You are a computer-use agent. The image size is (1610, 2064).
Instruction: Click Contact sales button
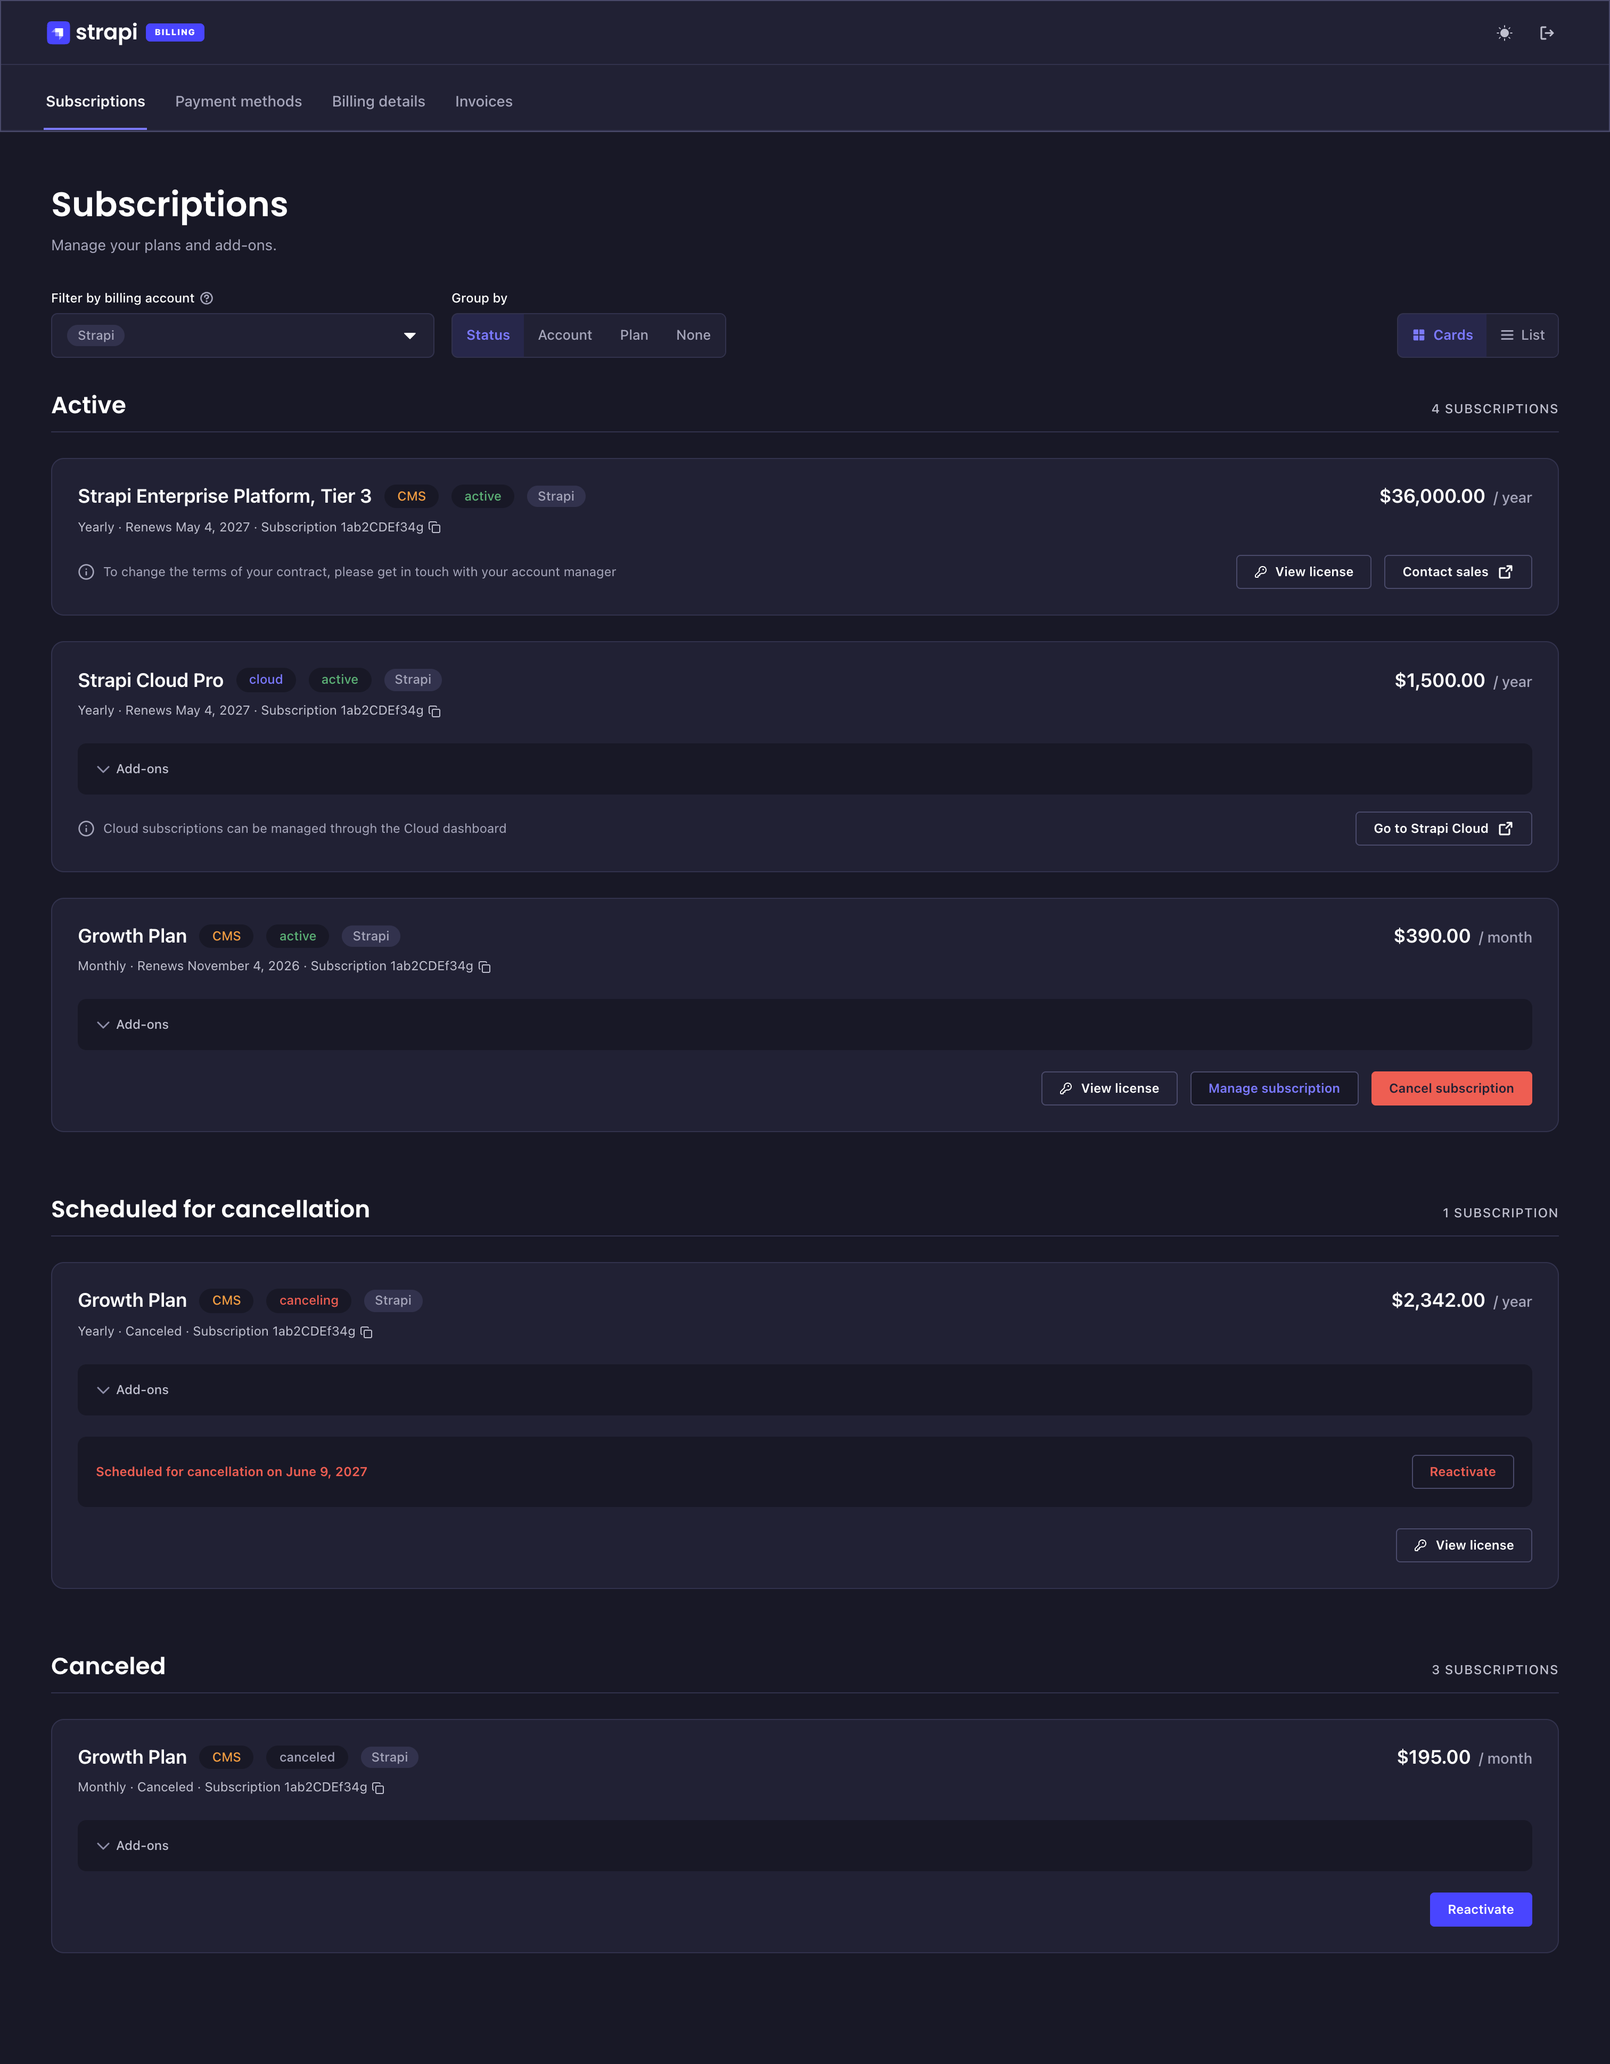pyautogui.click(x=1458, y=572)
